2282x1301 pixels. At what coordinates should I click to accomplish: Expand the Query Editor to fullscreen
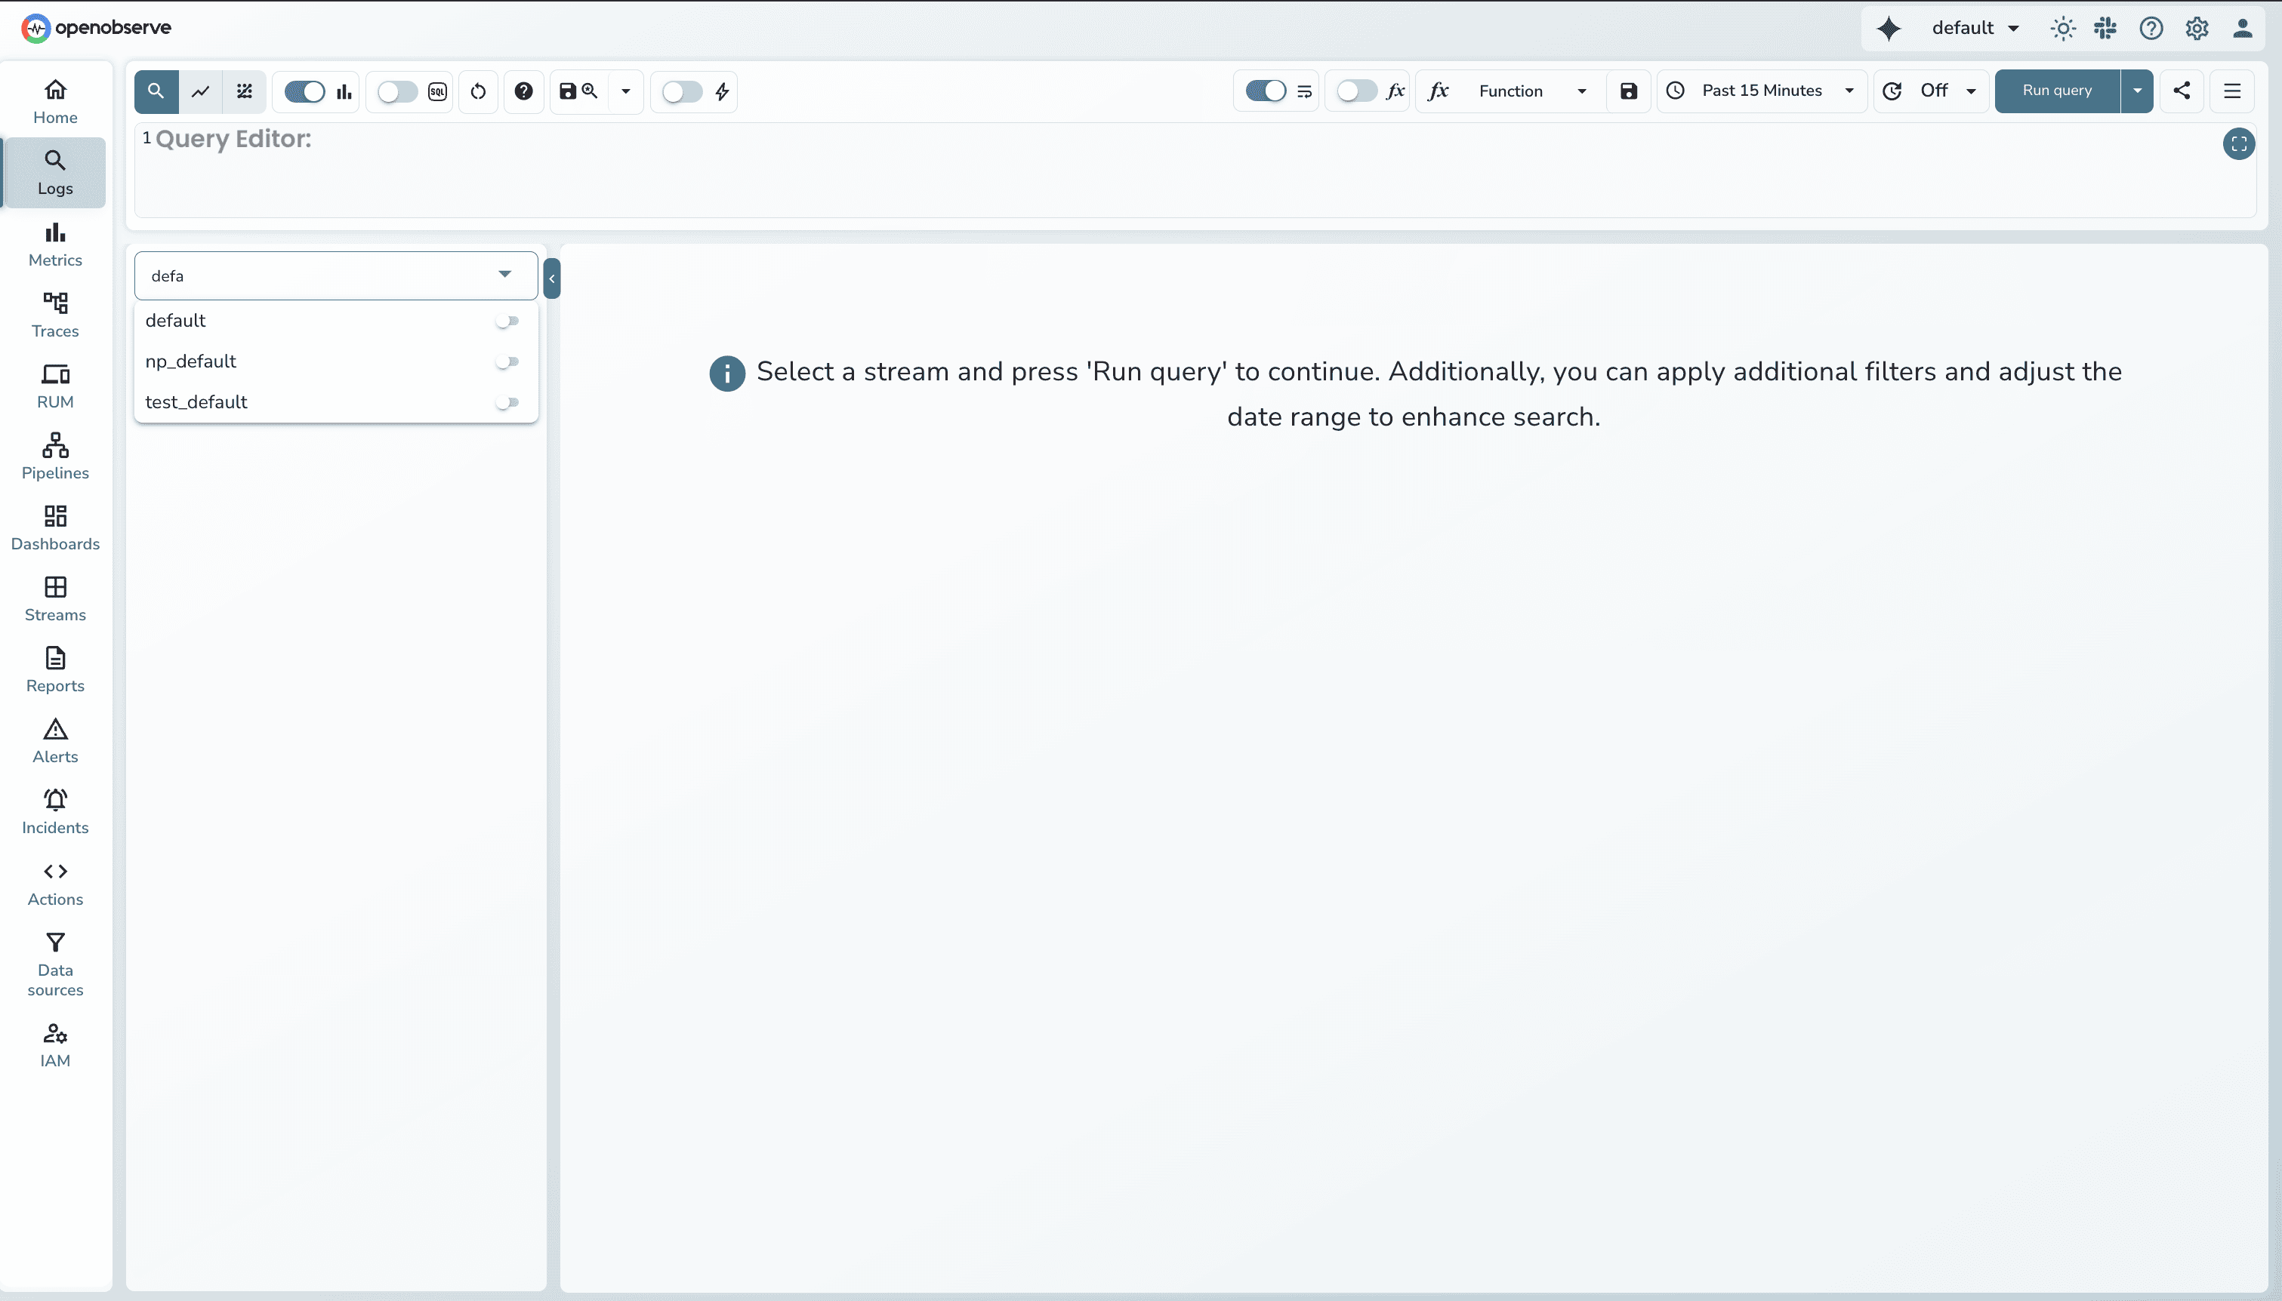(2239, 144)
